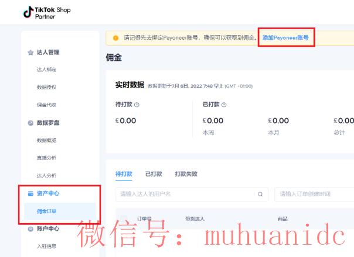Switch to the 打款失败 tab
Viewport: 354px width, 257px height.
(x=186, y=174)
